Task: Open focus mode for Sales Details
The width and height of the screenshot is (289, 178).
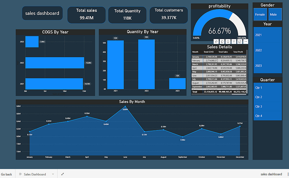Action: 240,42
